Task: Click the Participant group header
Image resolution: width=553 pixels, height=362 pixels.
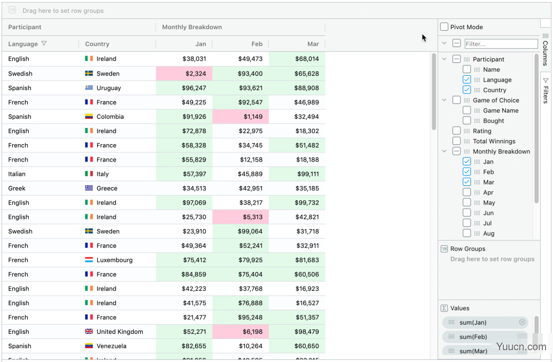Action: tap(25, 27)
